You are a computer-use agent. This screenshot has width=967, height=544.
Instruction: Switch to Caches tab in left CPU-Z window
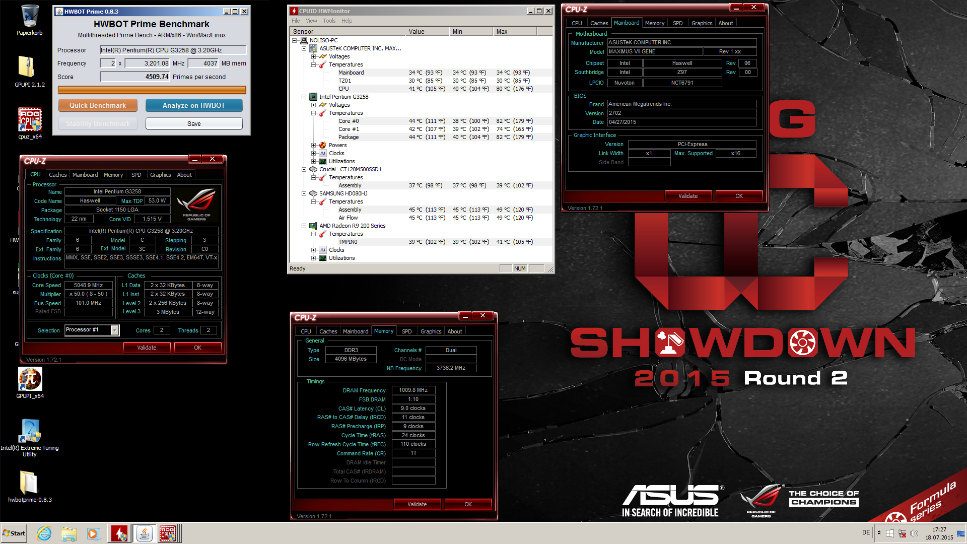[x=57, y=175]
